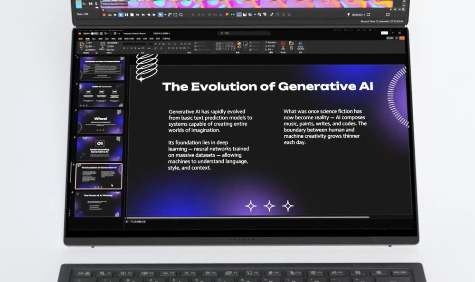Click the Record button beside Share in PowerPoint

[x=390, y=38]
